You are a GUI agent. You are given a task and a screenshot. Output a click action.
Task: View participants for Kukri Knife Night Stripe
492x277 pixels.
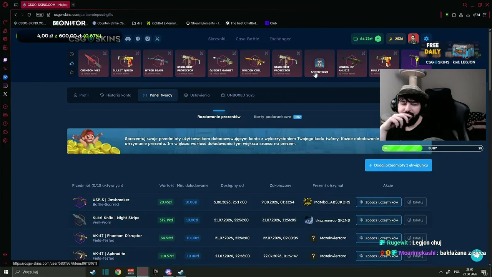[379, 220]
